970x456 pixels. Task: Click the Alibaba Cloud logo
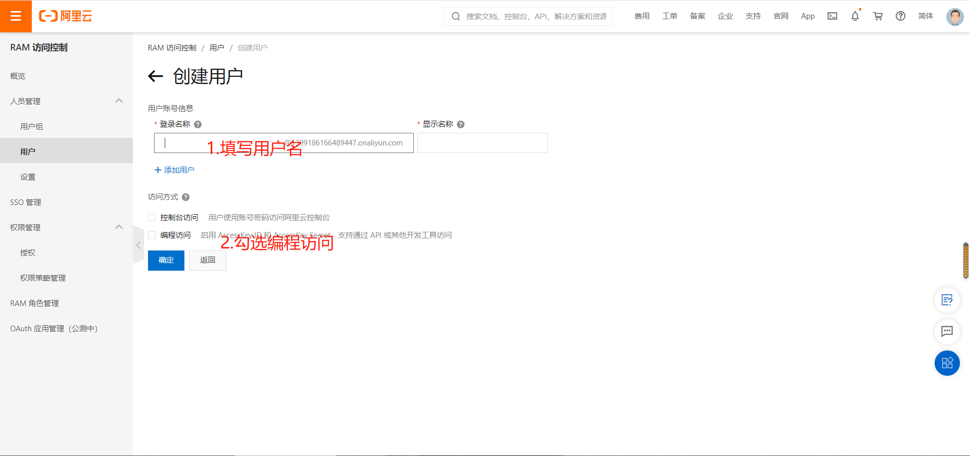tap(66, 16)
